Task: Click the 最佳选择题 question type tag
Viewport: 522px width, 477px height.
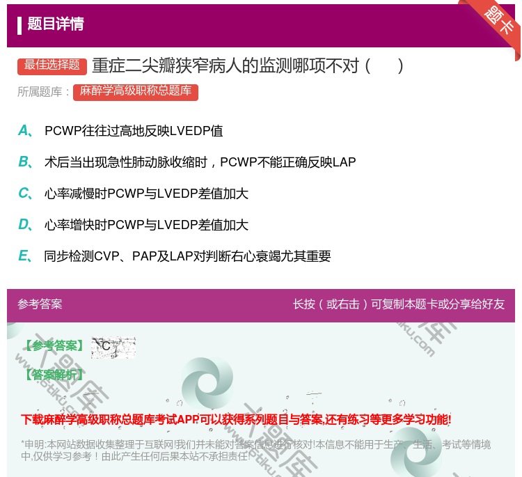Action: 52,65
